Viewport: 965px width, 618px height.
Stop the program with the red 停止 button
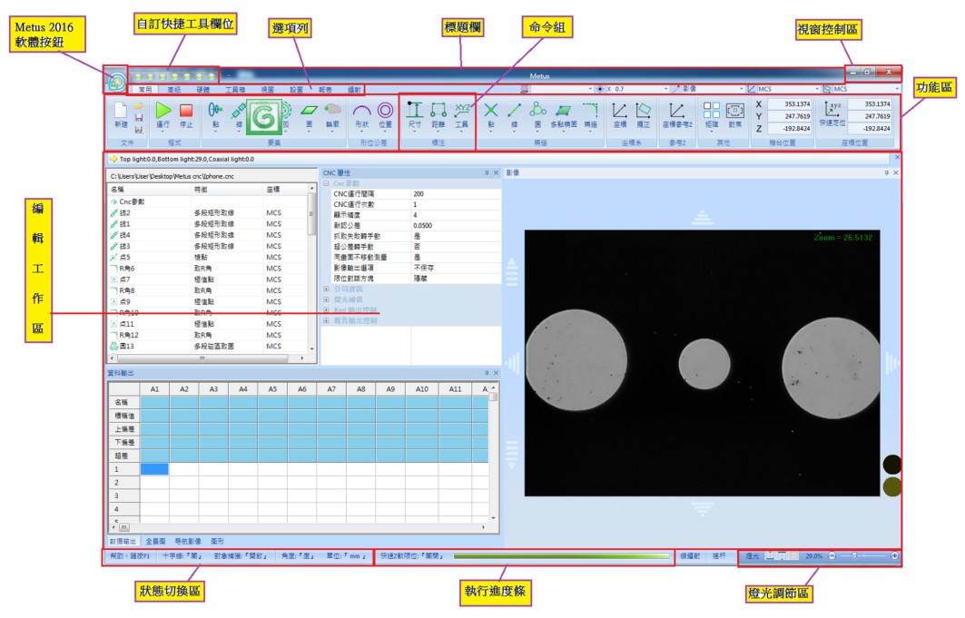186,115
